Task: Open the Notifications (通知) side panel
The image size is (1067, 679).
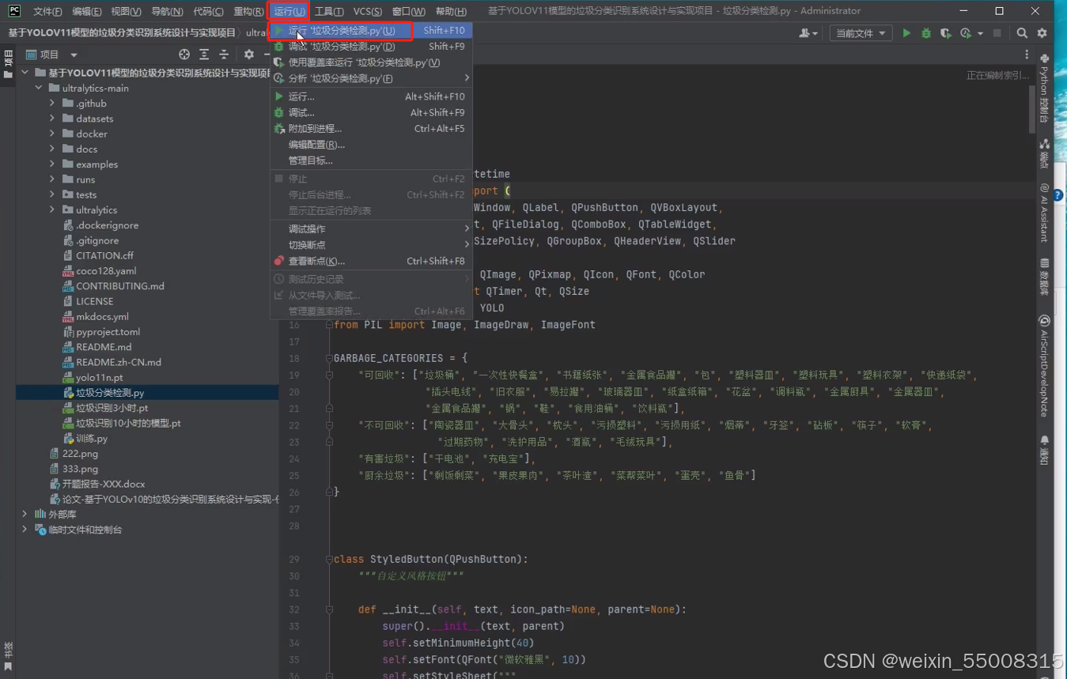Action: point(1044,450)
